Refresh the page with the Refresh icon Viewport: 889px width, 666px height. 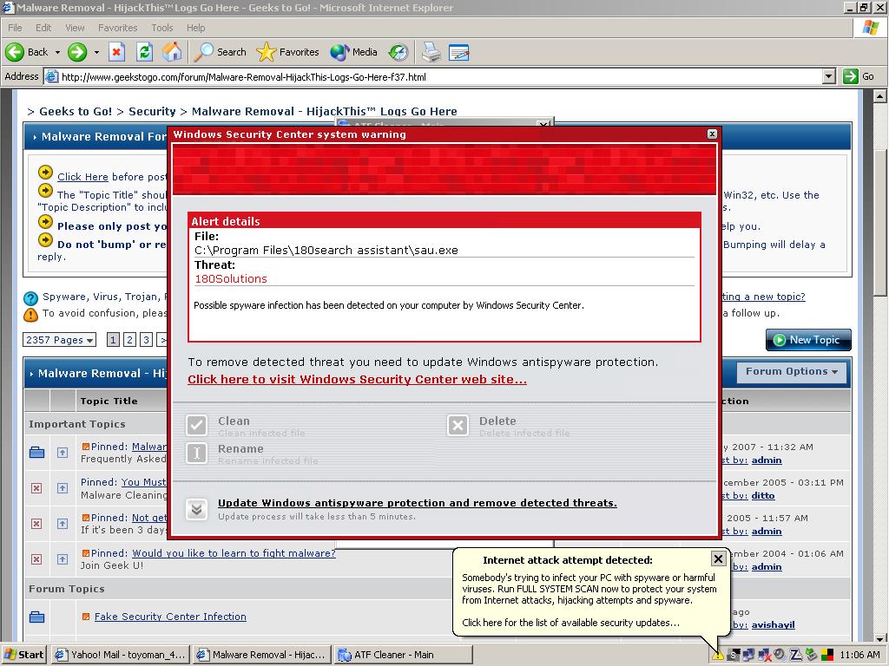pyautogui.click(x=145, y=52)
